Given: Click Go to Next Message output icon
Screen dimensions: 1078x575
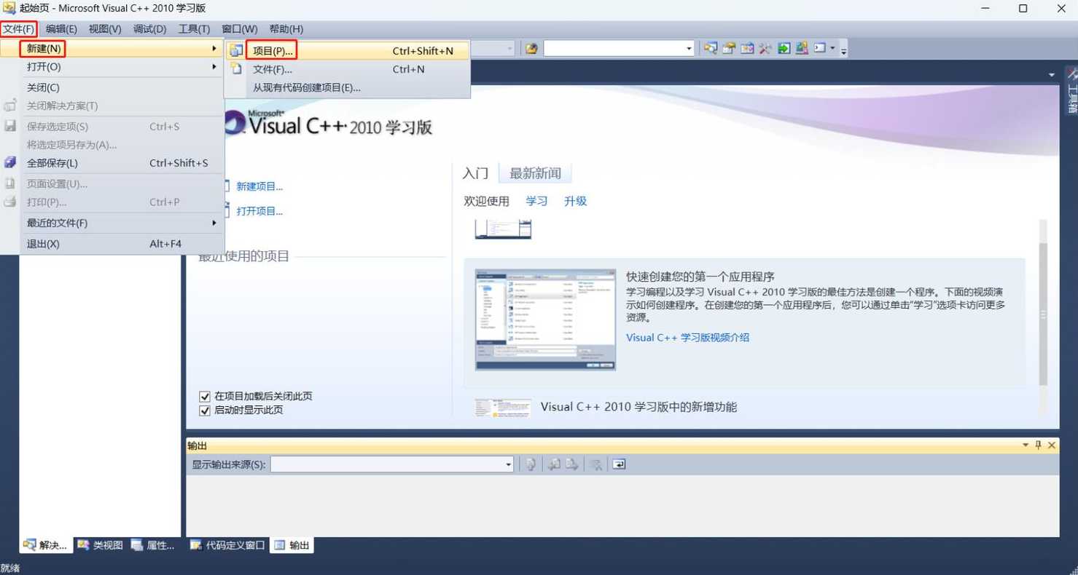Looking at the screenshot, I should click(x=572, y=464).
